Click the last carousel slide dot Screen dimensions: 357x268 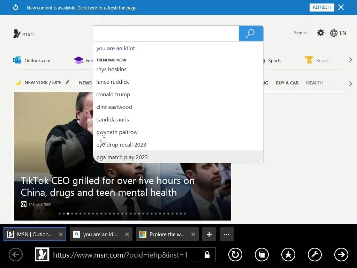(x=185, y=214)
